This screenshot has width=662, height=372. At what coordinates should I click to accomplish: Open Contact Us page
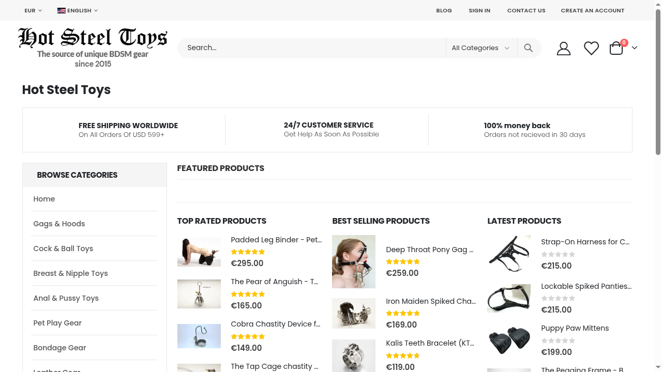click(526, 10)
